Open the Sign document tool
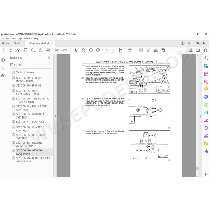This screenshot has width=209, height=209. coord(156,50)
